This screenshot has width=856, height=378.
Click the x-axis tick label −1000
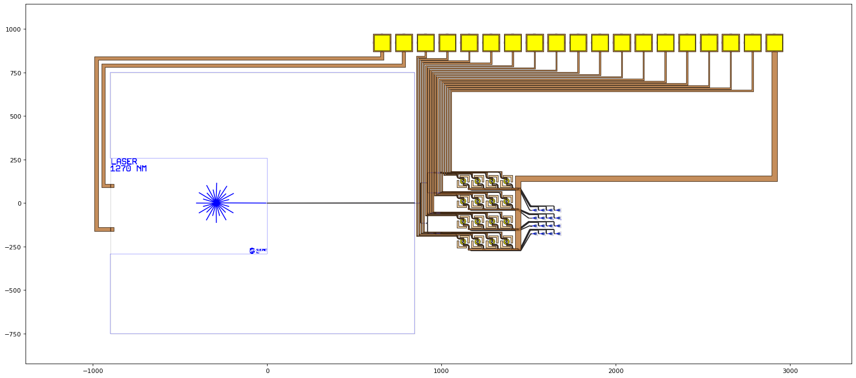(x=92, y=371)
